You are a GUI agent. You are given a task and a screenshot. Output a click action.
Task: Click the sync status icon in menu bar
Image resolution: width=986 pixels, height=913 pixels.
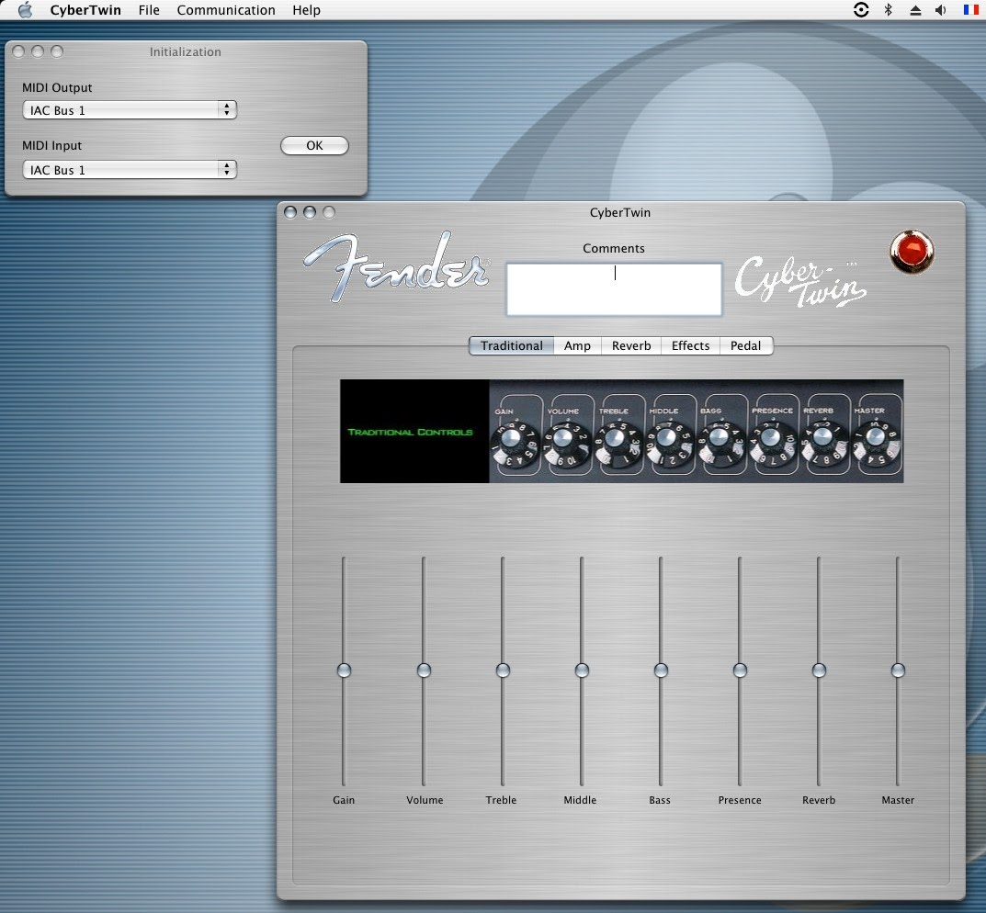(861, 10)
